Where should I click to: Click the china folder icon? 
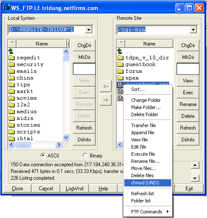tap(11, 78)
